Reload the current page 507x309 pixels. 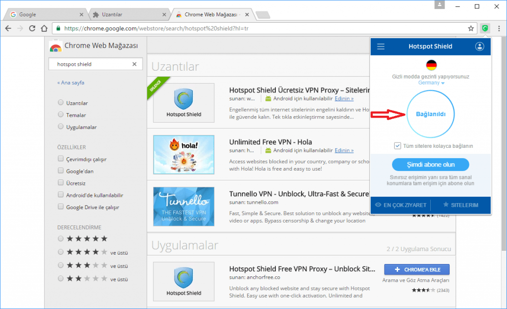click(x=31, y=28)
